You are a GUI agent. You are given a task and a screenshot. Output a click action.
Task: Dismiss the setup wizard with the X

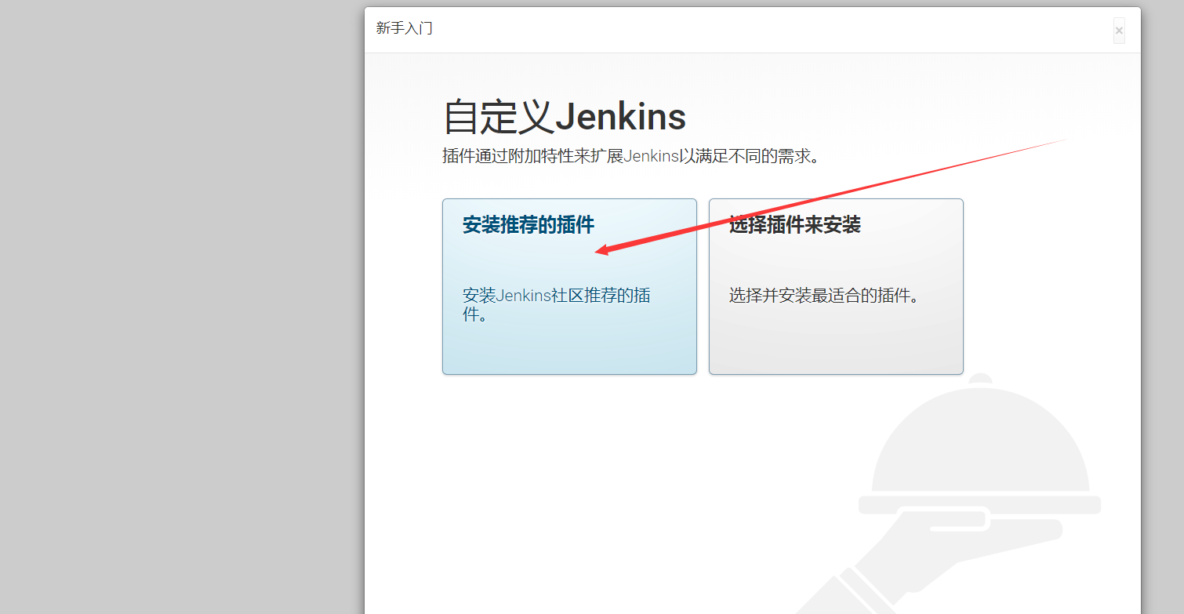point(1119,31)
